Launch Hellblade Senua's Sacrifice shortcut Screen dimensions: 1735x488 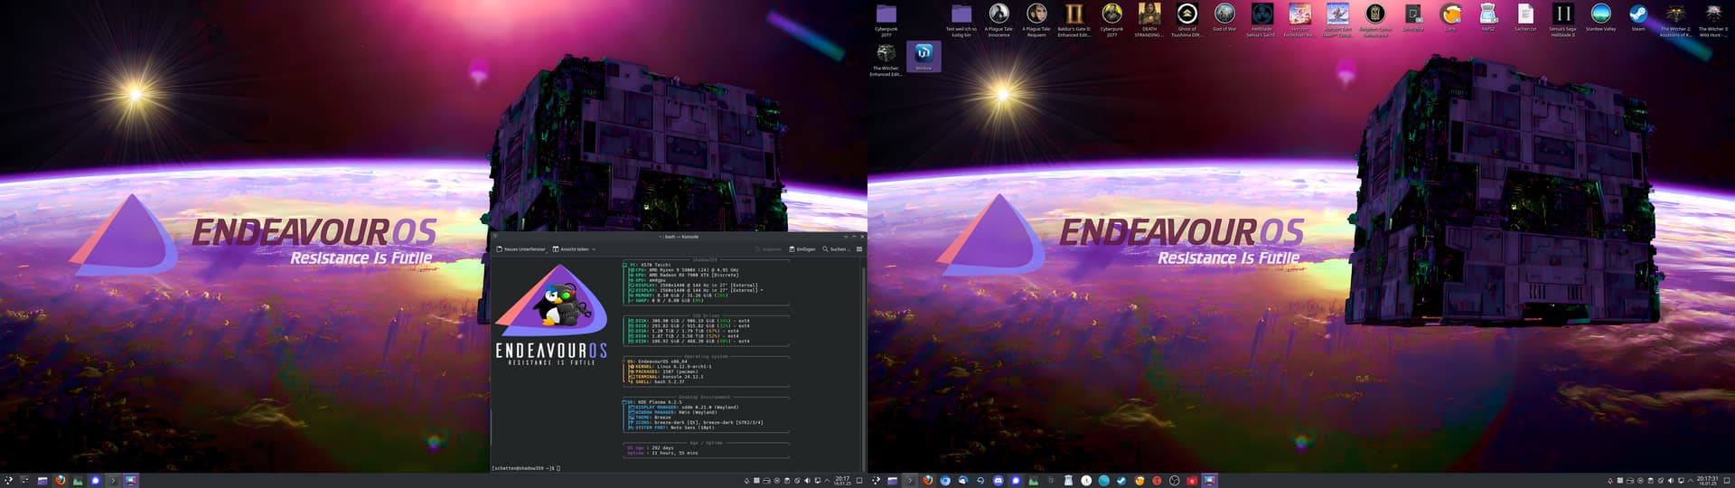1262,19
